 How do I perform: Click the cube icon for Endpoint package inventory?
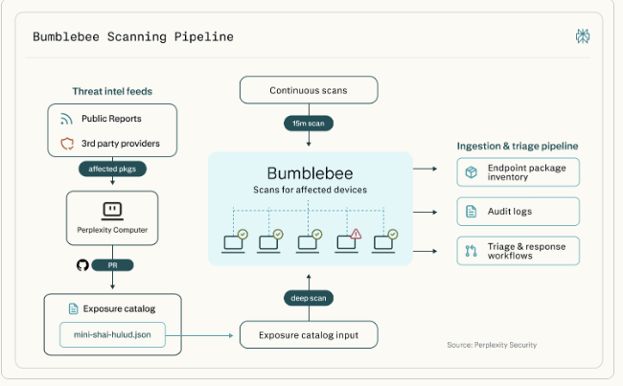tap(471, 172)
